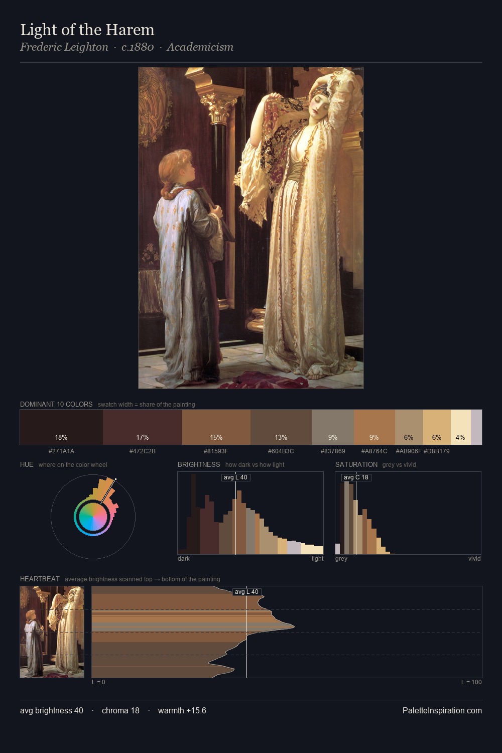
Task: Click the hex label #472C2B
Action: (x=143, y=451)
